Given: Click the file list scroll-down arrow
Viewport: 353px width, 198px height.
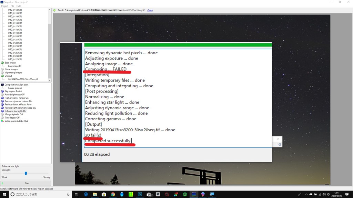Looking at the screenshot, I should pos(50,80).
